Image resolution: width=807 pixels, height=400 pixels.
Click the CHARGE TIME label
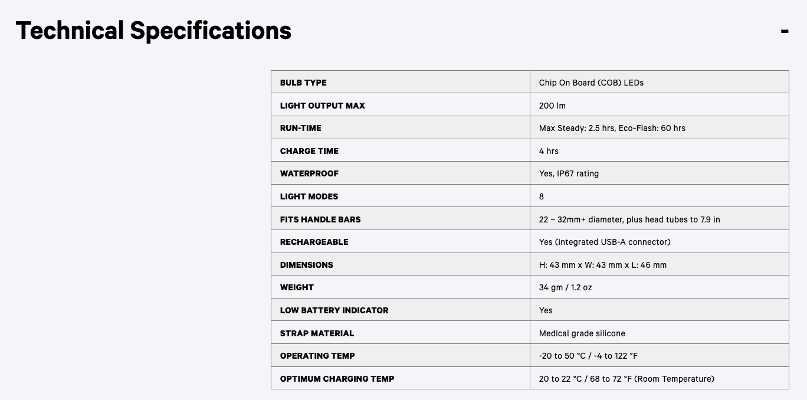click(x=309, y=151)
